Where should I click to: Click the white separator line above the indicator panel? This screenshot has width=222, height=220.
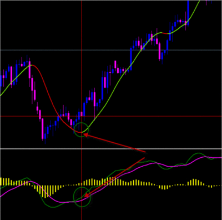pos(111,148)
